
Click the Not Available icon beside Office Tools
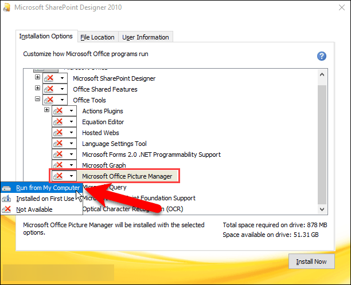(x=49, y=100)
